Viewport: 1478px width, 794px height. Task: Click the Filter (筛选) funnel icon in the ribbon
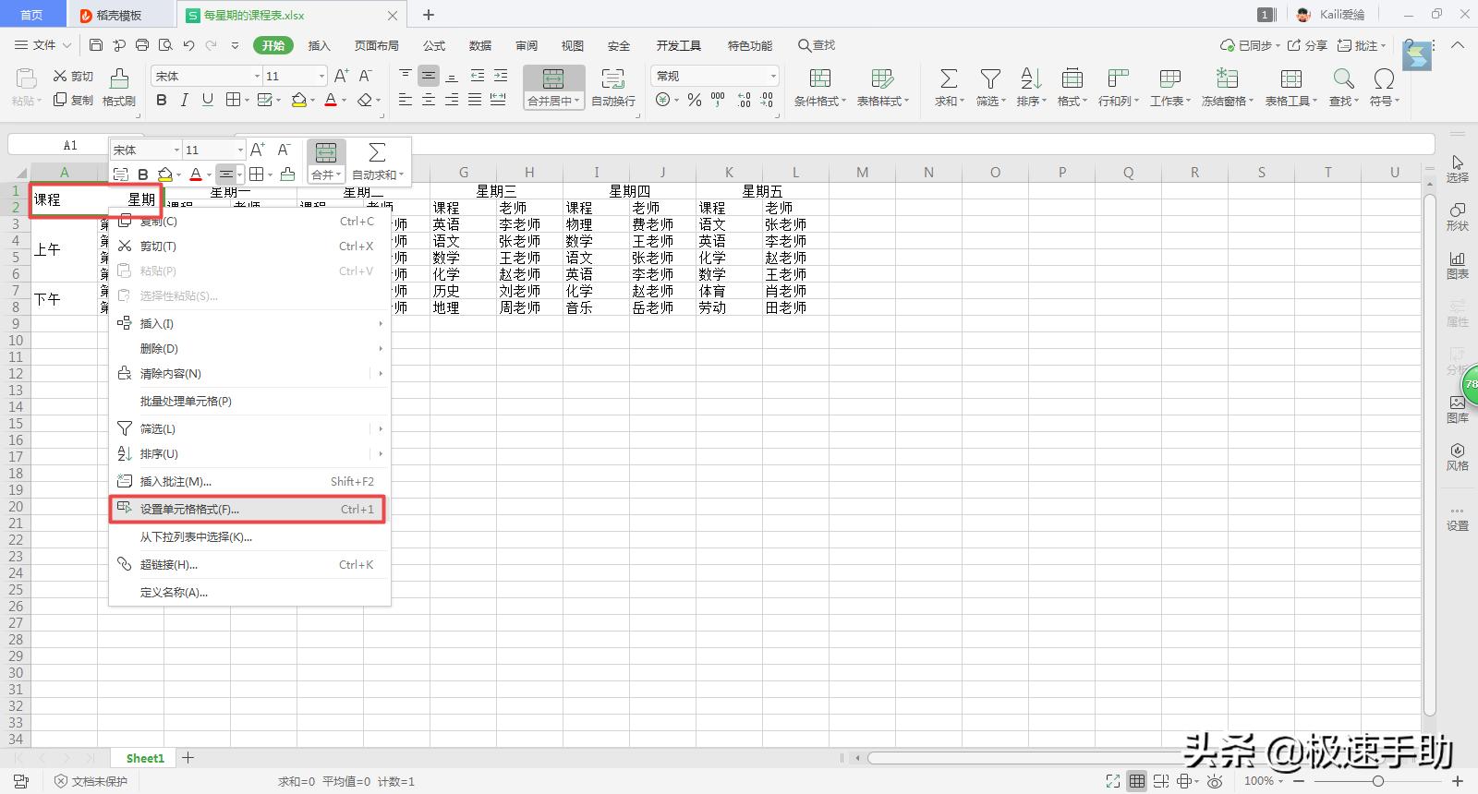point(990,79)
